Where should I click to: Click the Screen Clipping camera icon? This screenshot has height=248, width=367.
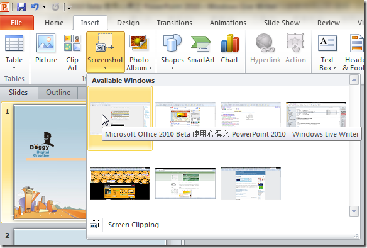point(95,225)
